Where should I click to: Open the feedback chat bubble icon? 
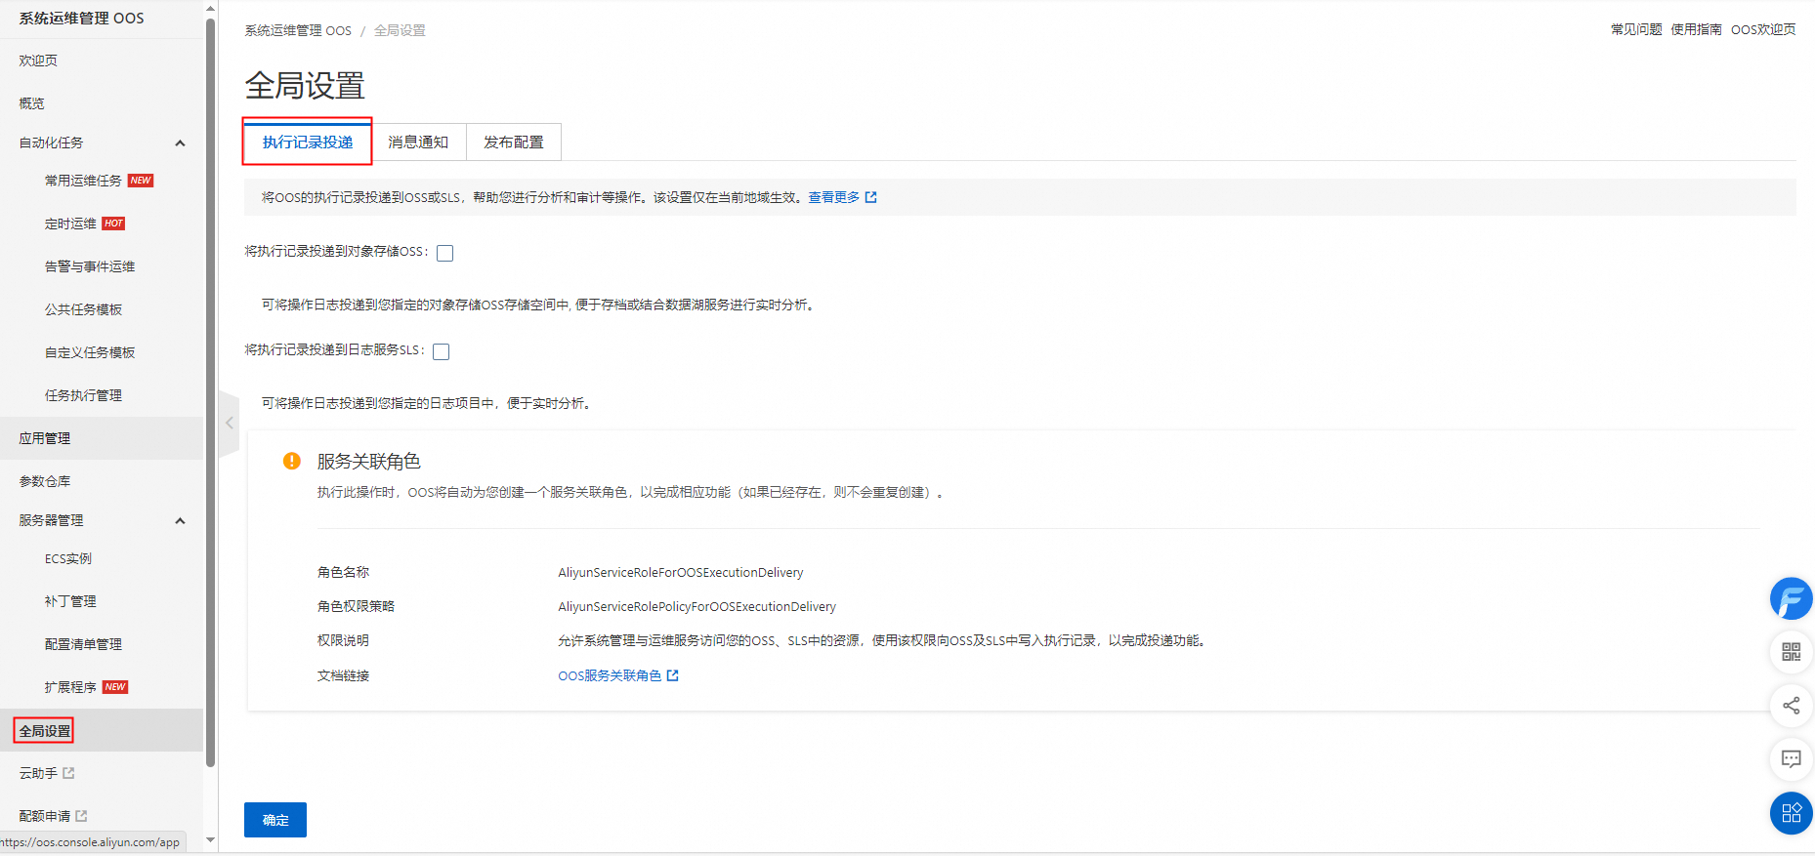tap(1791, 758)
